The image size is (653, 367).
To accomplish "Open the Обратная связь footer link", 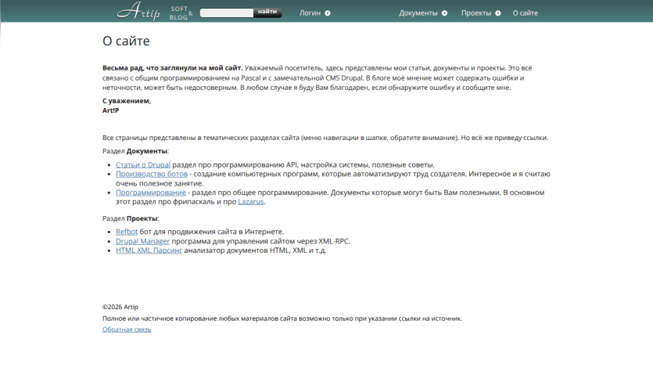I will point(127,329).
